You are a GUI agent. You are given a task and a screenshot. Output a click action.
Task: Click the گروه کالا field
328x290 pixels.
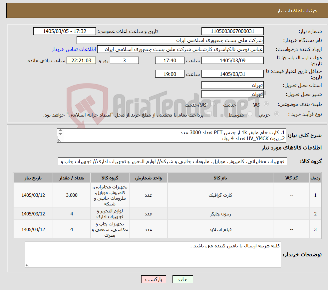172,161
